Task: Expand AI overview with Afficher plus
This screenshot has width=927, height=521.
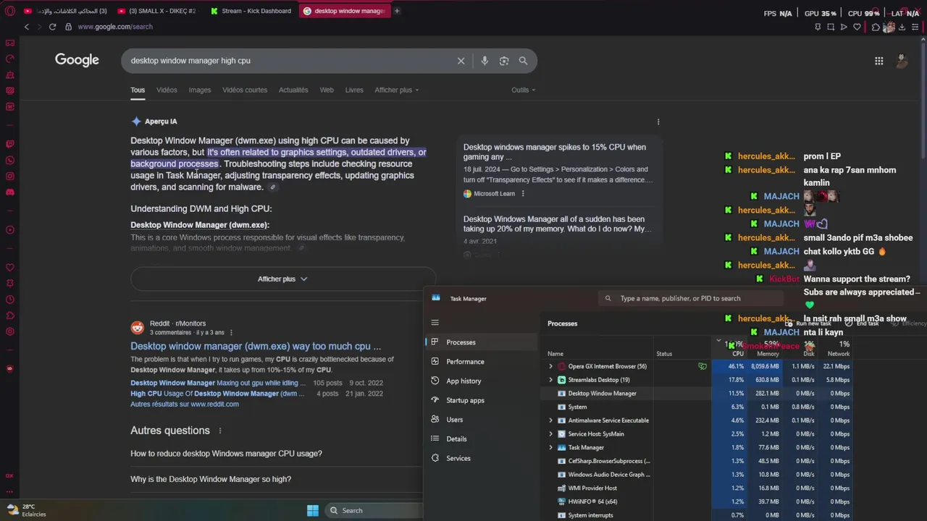Action: tap(282, 279)
